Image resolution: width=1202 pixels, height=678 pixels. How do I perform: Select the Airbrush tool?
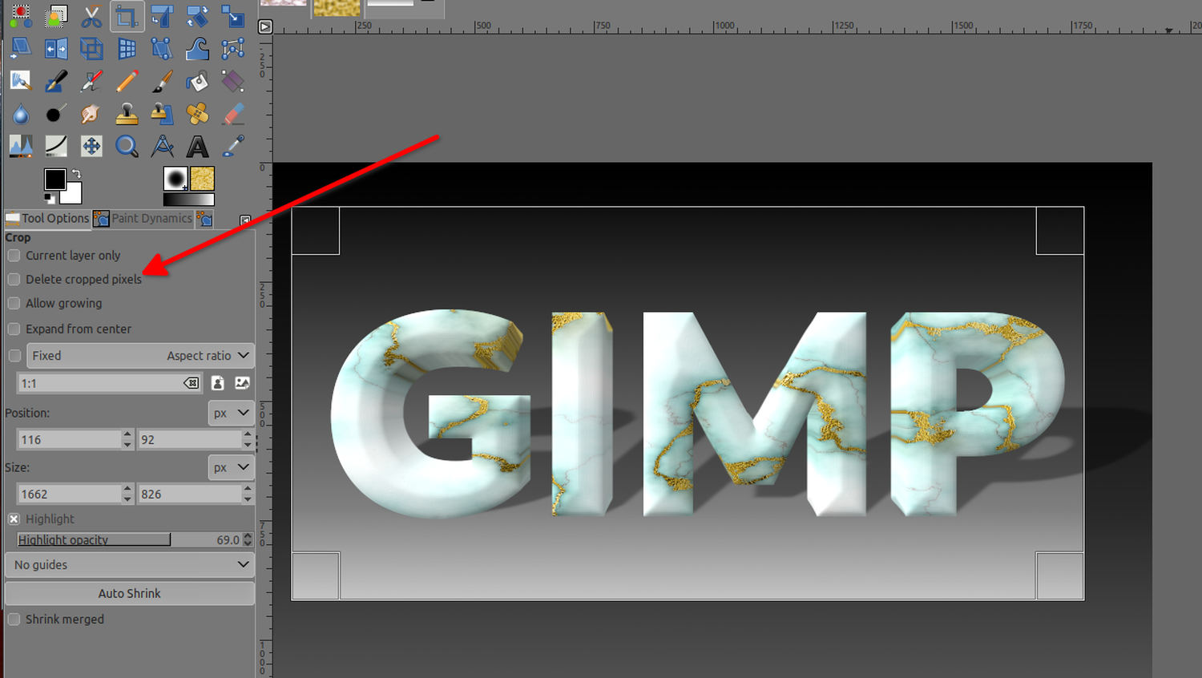coord(91,81)
